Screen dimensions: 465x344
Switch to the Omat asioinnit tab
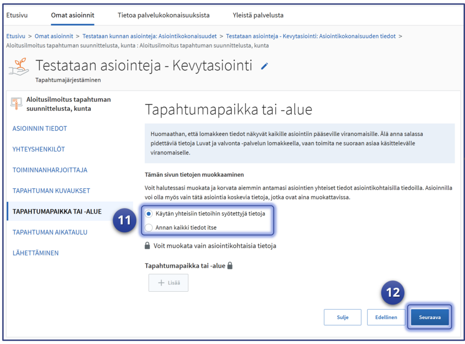[73, 15]
